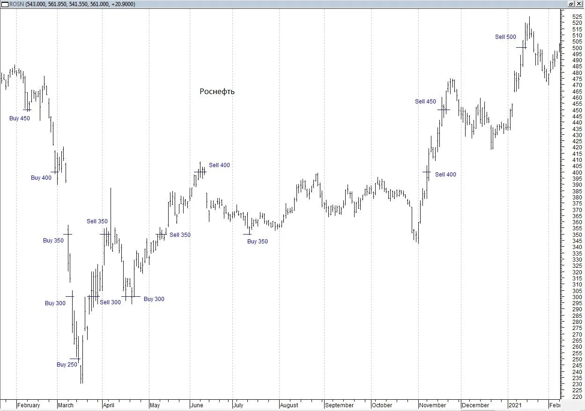Click the April label on time axis
This screenshot has height=411, width=585.
[x=108, y=405]
